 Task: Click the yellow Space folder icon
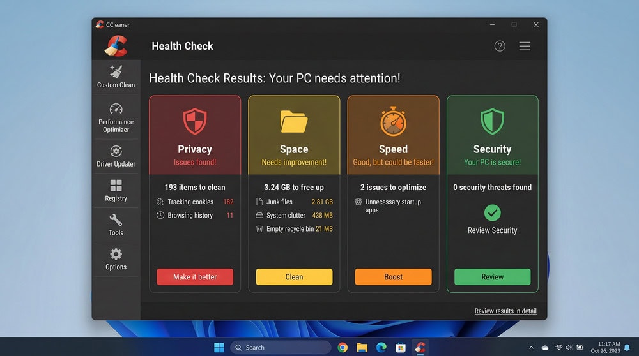pos(294,121)
